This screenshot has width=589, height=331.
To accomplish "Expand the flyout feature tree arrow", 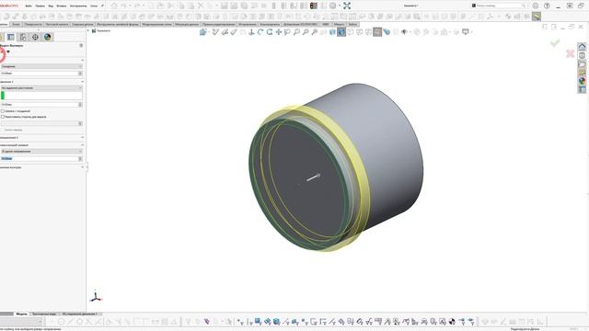I will point(89,30).
